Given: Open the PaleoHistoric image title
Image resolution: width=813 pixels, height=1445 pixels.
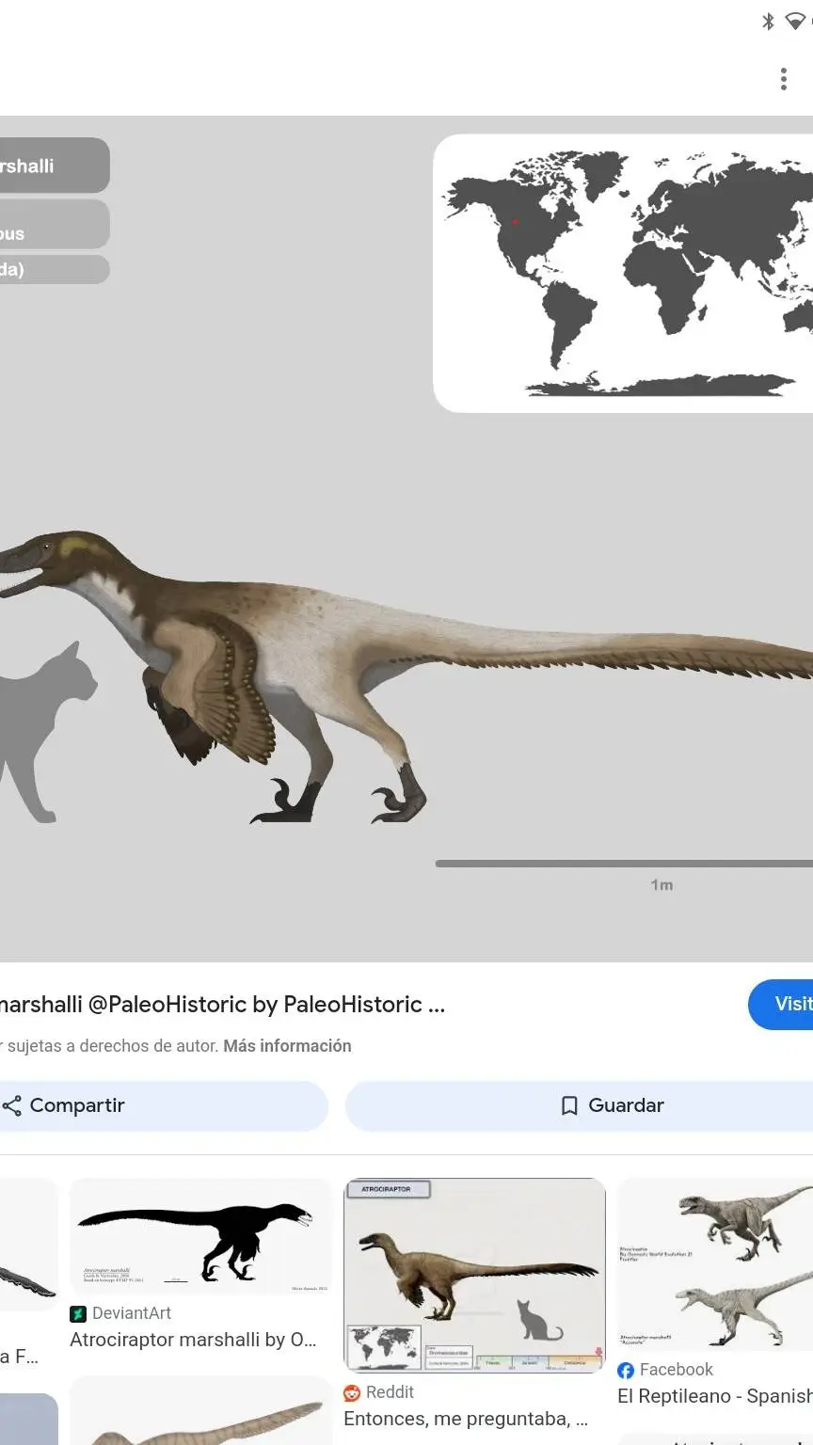Looking at the screenshot, I should 222,1004.
